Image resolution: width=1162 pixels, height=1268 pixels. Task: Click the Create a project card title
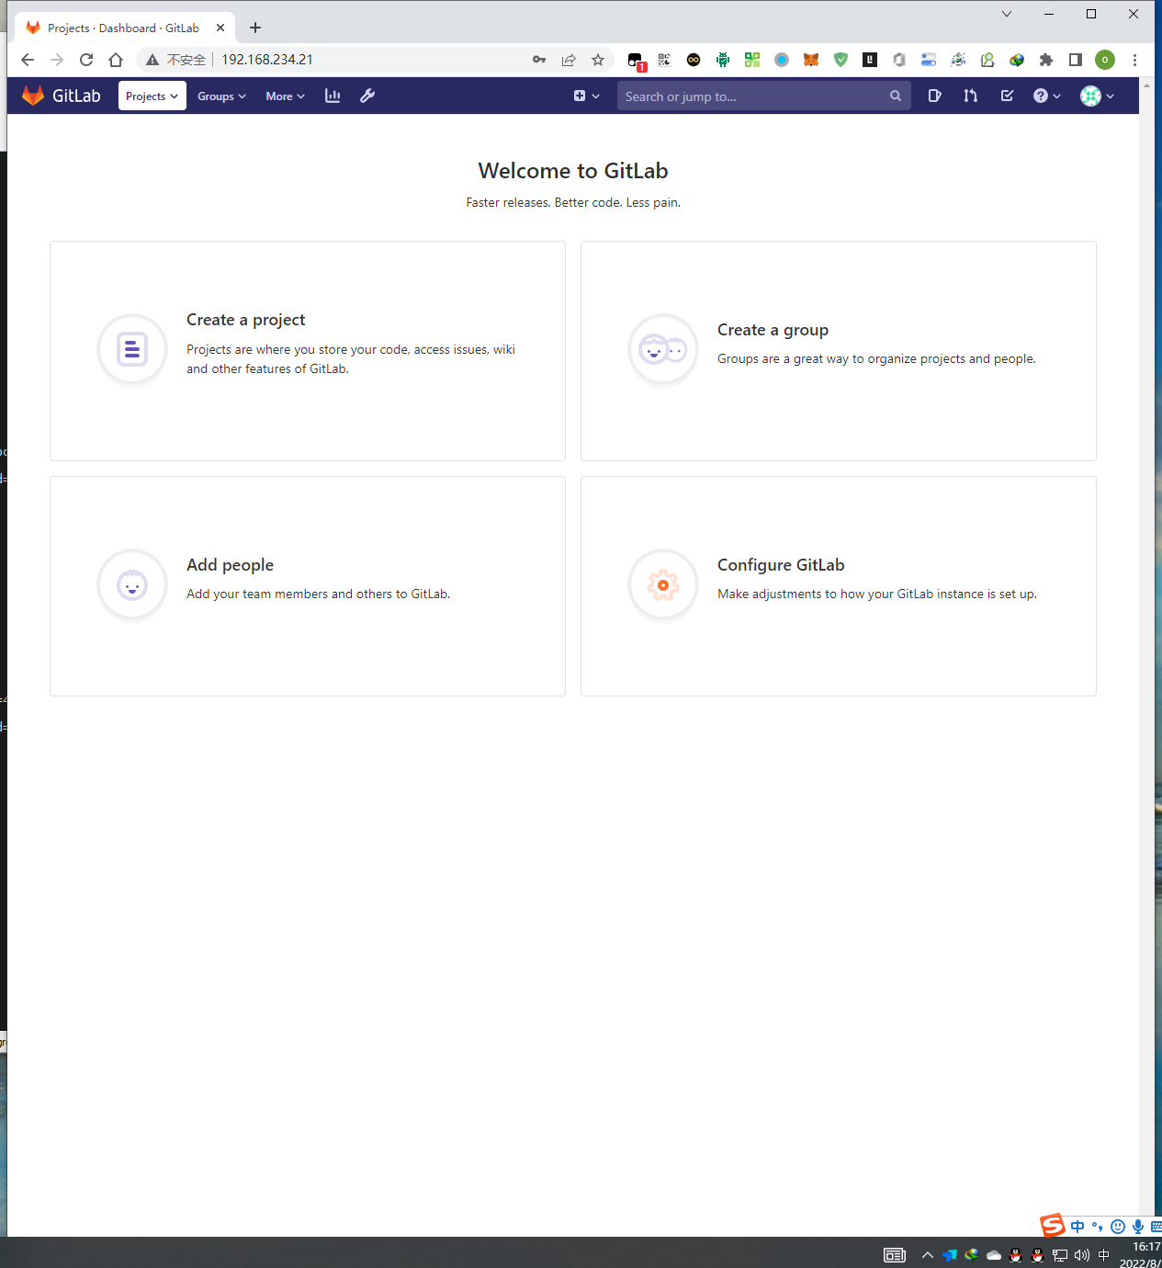(x=245, y=320)
